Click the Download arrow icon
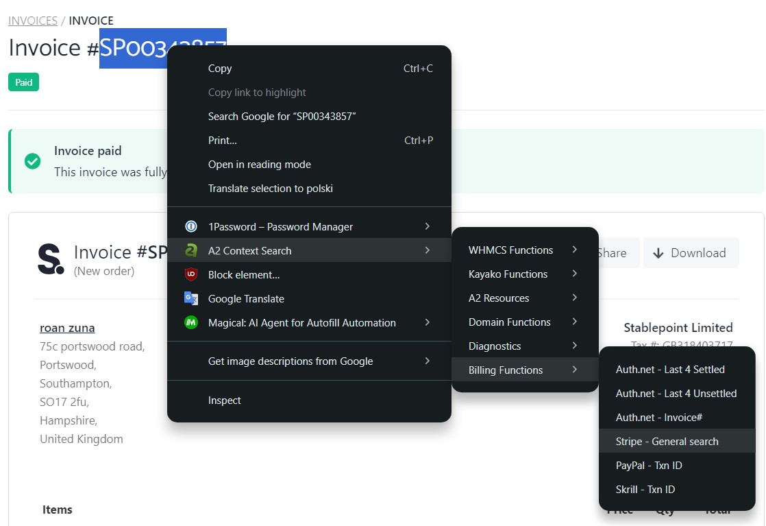Screen dimensions: 766x526 658,253
